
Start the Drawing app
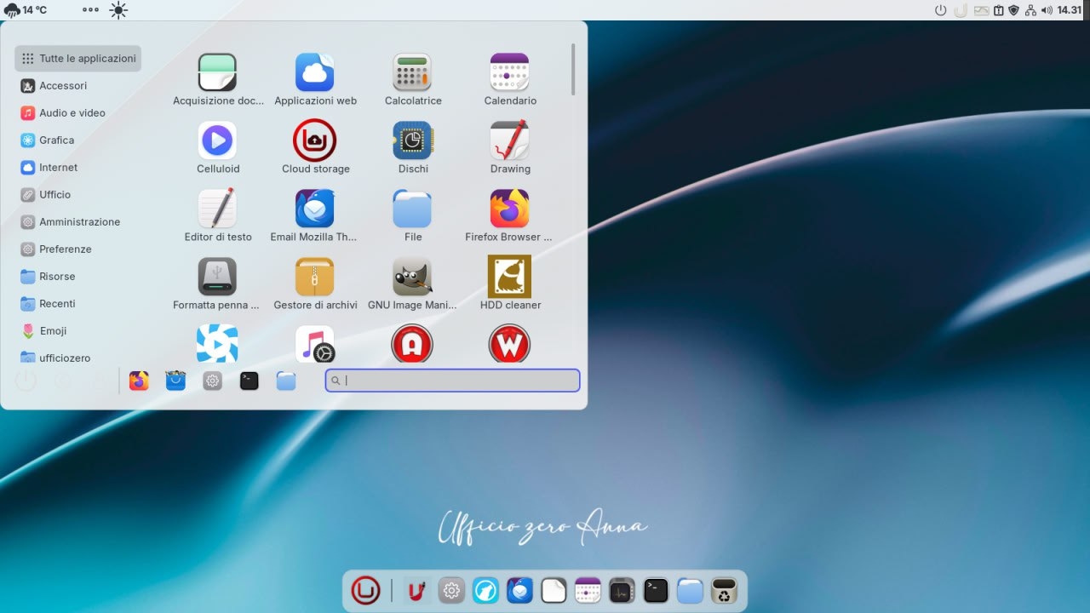pos(509,141)
